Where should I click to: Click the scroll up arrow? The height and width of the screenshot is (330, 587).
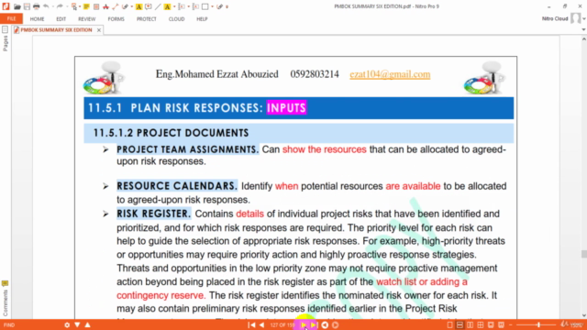point(583,38)
